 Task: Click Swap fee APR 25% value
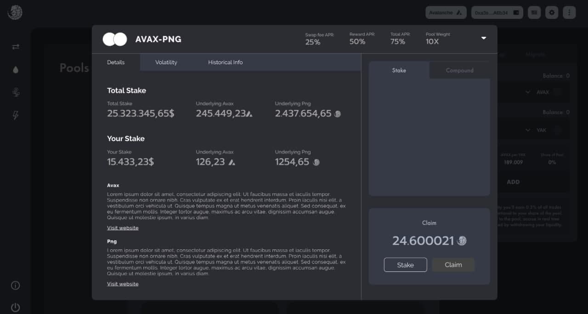tap(313, 42)
